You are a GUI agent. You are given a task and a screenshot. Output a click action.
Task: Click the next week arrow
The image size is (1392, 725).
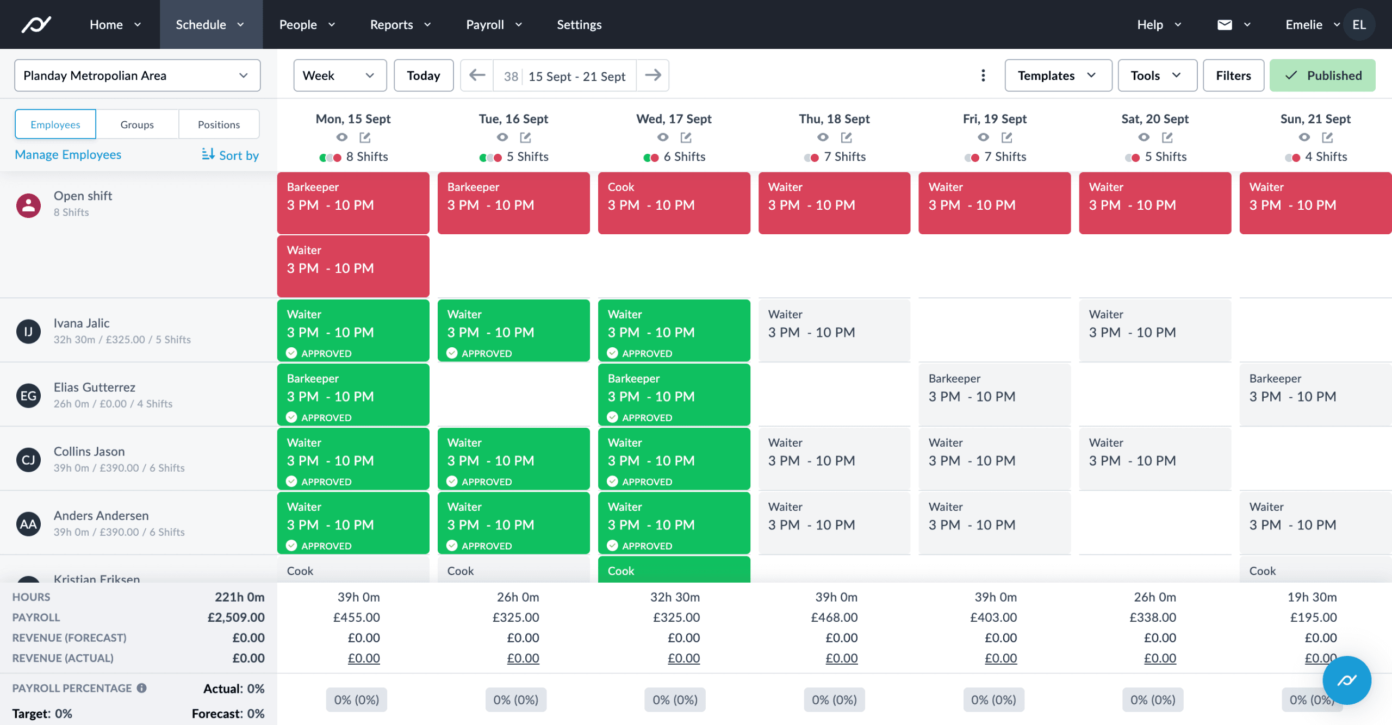click(652, 76)
